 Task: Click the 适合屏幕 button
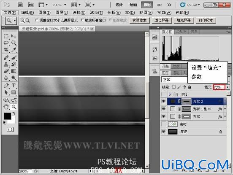click(x=162, y=20)
